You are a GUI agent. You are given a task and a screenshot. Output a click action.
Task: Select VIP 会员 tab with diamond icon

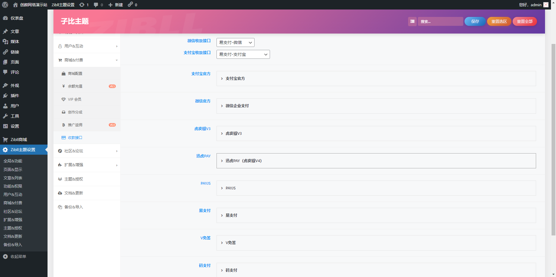87,99
